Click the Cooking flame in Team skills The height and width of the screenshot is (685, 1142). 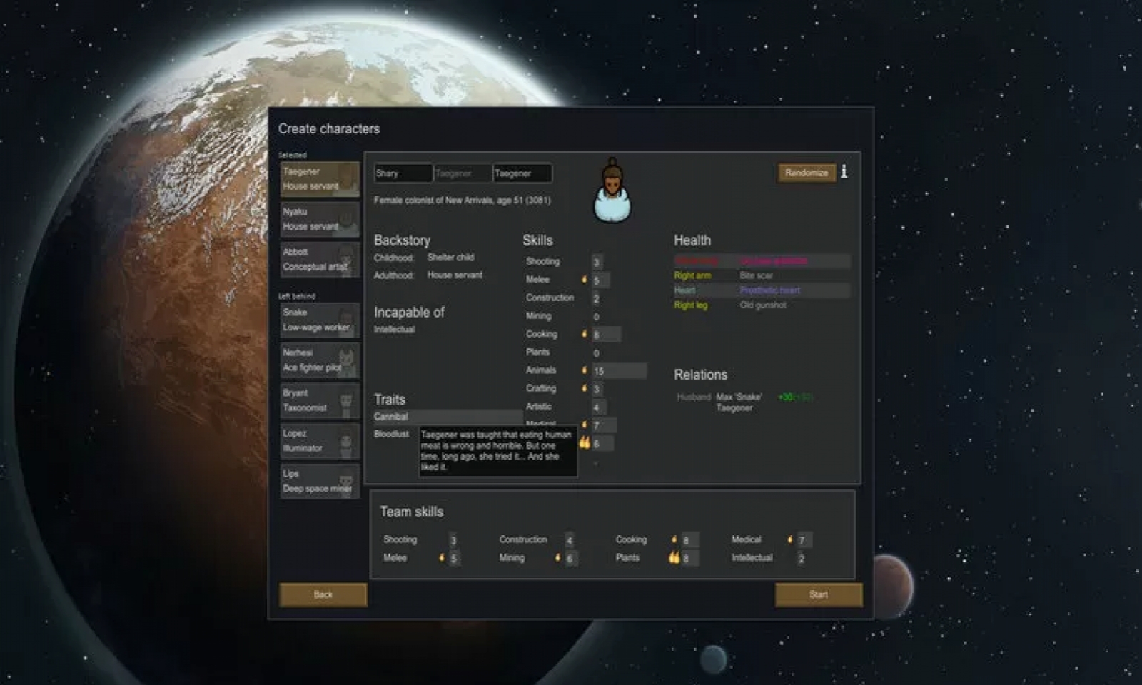point(674,539)
